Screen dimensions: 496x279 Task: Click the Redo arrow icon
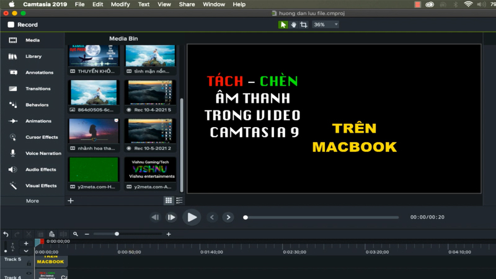pyautogui.click(x=17, y=234)
